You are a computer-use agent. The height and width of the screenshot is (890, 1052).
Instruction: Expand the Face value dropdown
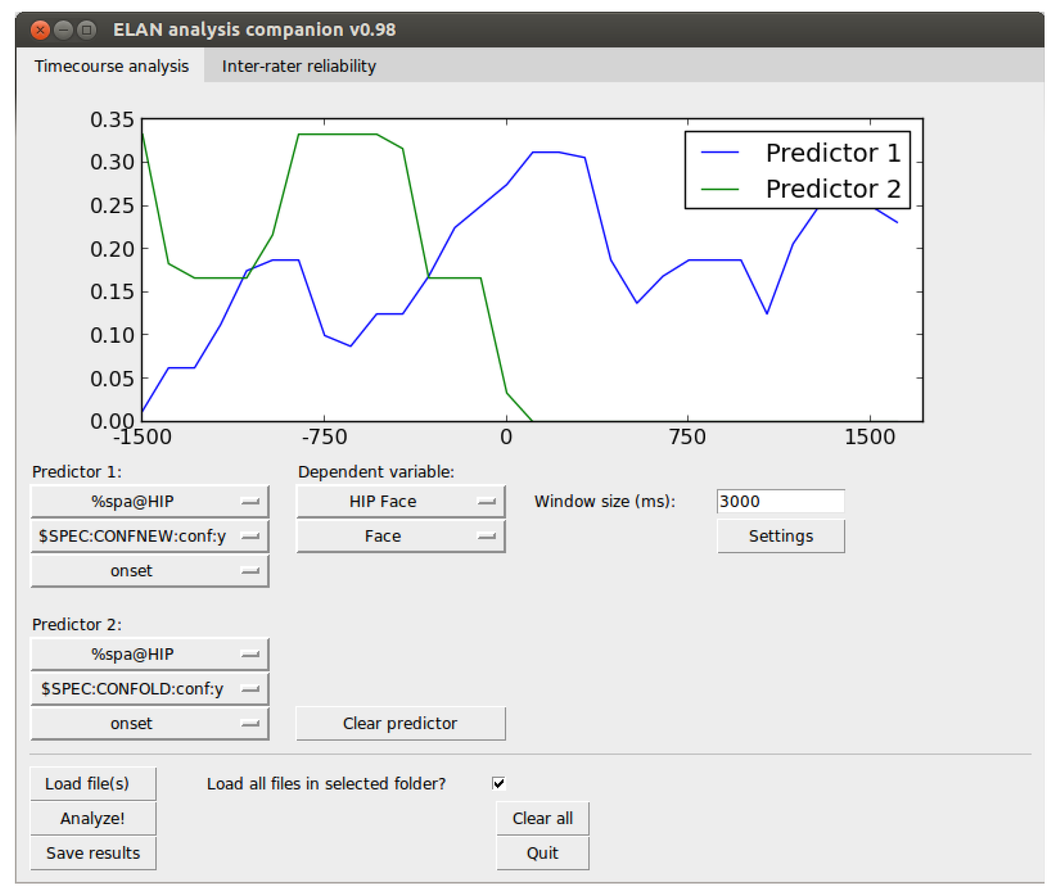pos(400,536)
